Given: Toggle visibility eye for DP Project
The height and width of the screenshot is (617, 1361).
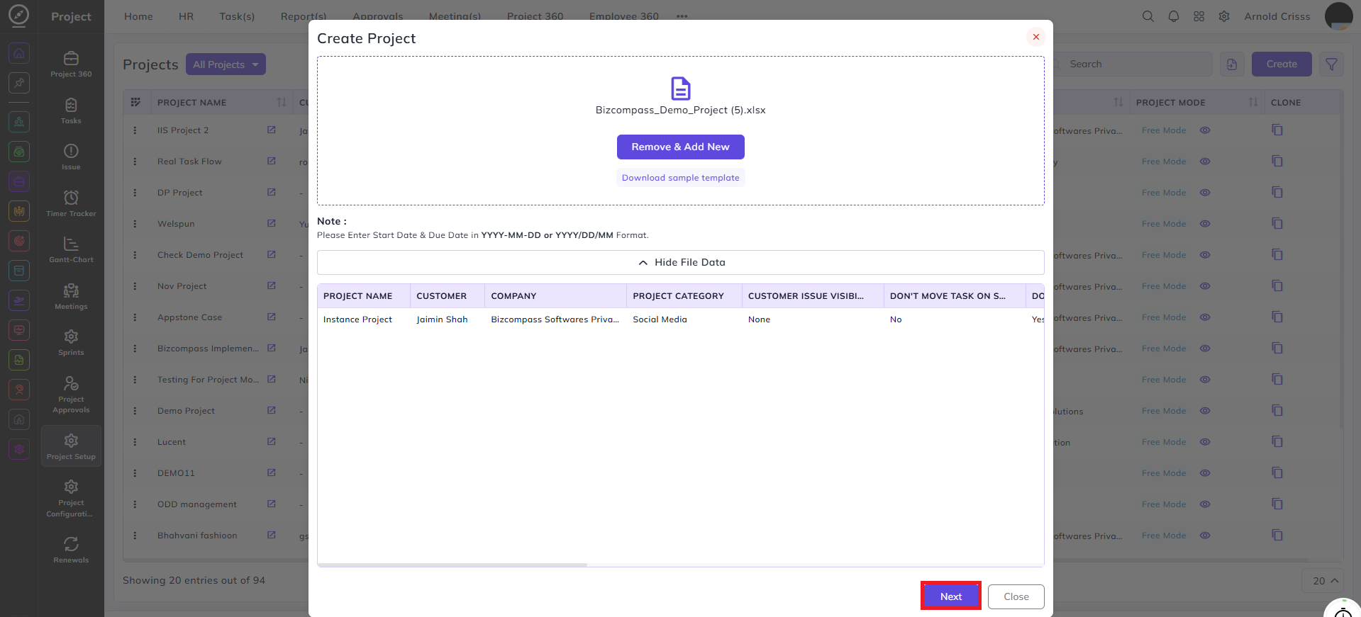Looking at the screenshot, I should click(x=1205, y=193).
